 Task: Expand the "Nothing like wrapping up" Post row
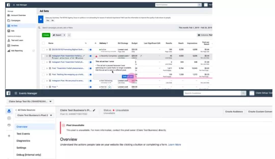click(47, 75)
